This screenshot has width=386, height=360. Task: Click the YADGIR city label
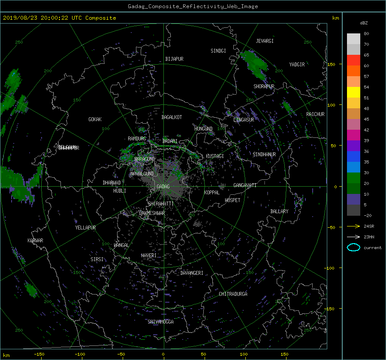(x=297, y=65)
